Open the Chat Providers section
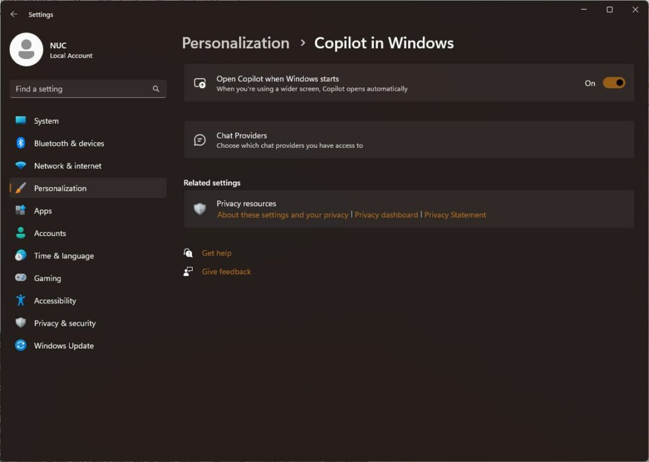Image resolution: width=649 pixels, height=462 pixels. pyautogui.click(x=409, y=140)
